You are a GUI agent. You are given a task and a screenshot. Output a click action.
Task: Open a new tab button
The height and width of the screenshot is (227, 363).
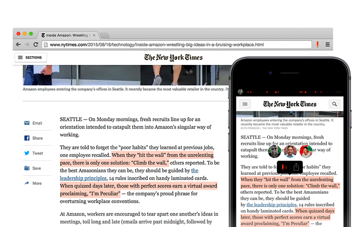click(104, 35)
